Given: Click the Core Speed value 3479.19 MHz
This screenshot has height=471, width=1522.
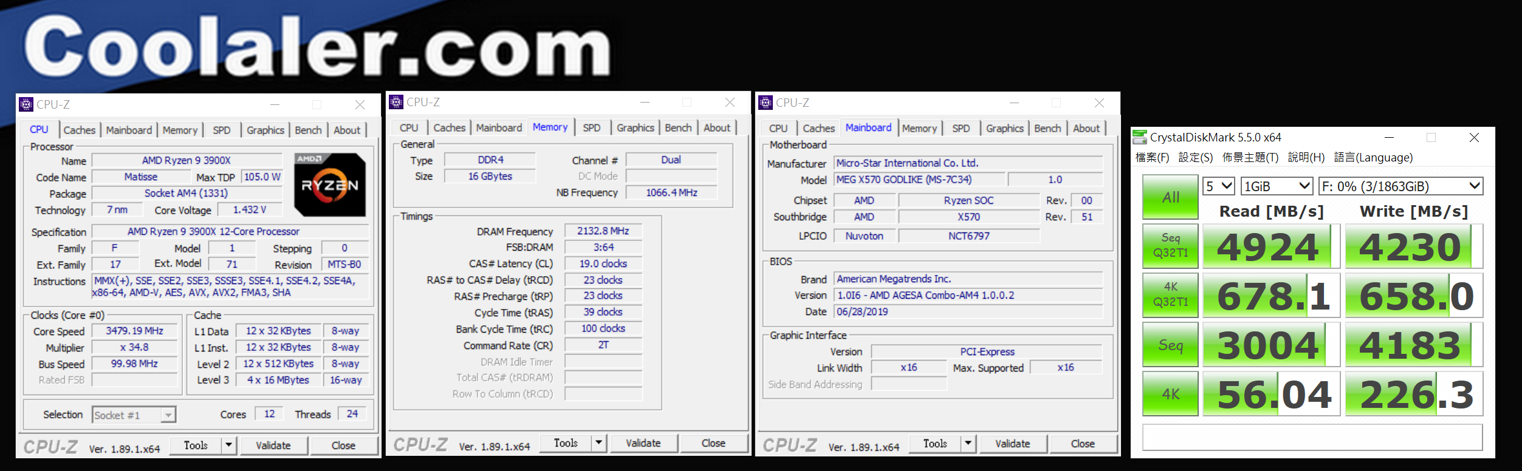Looking at the screenshot, I should 134,331.
